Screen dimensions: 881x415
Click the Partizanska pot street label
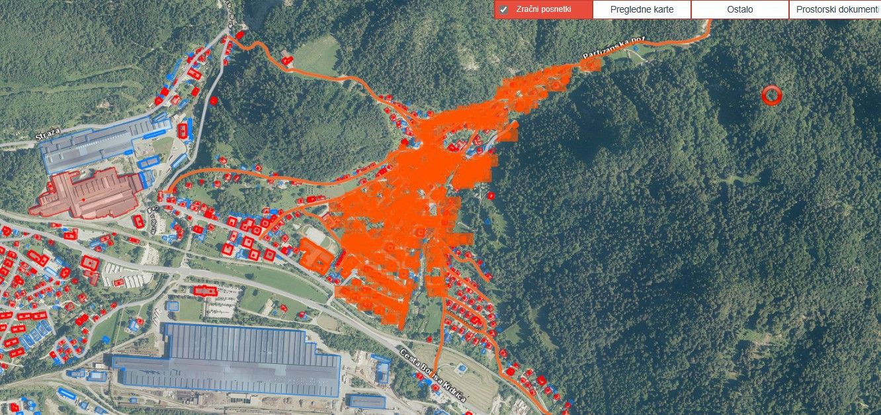(x=614, y=46)
